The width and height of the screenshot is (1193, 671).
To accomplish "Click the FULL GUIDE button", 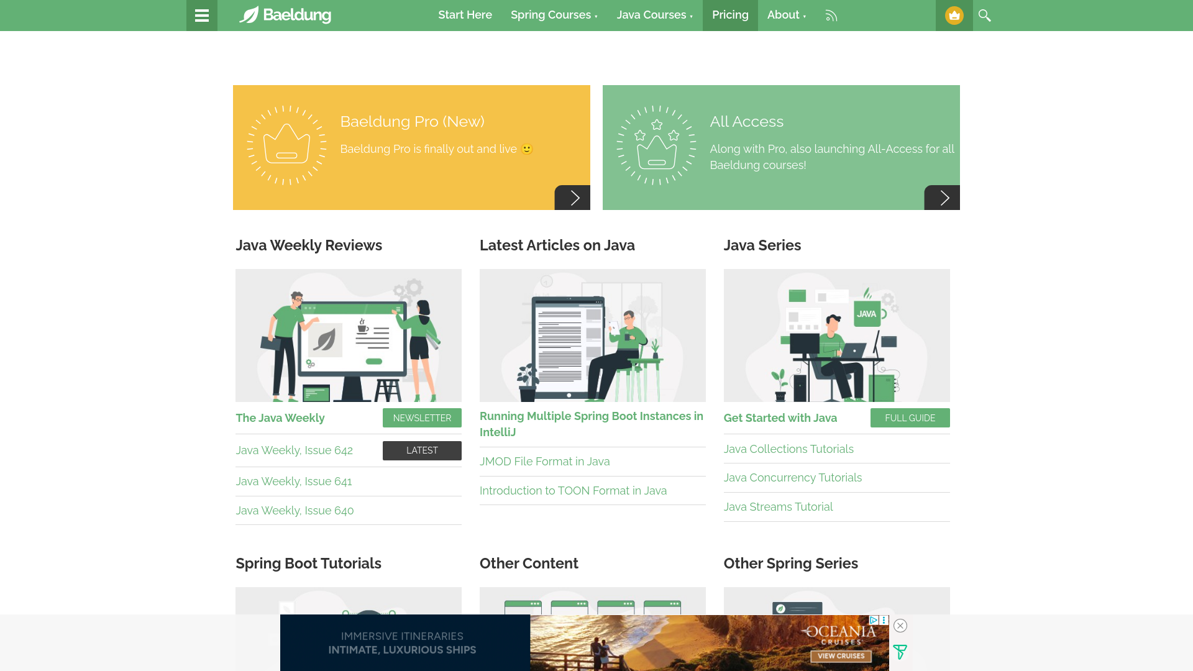I will [910, 418].
